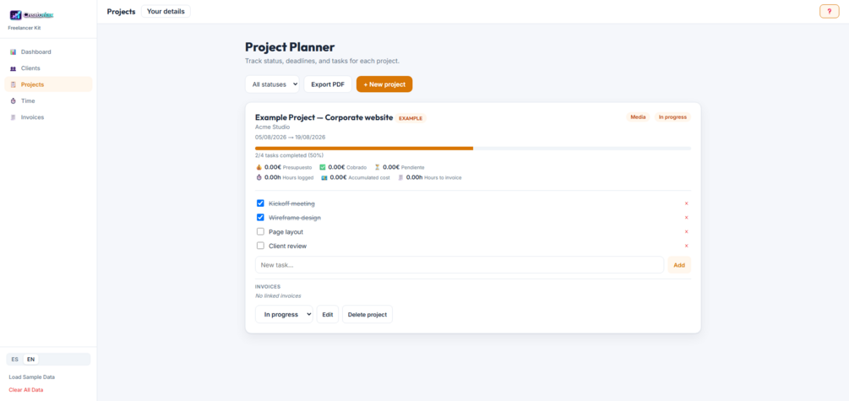Open the All statuses filter dropdown

[x=272, y=84]
